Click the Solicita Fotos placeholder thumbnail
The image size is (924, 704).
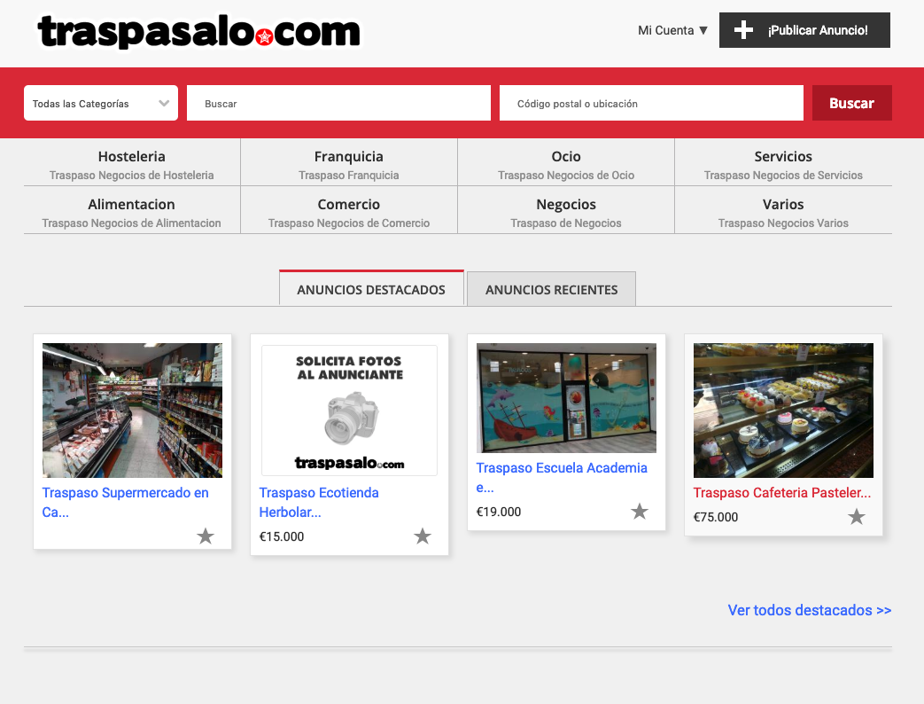coord(349,411)
